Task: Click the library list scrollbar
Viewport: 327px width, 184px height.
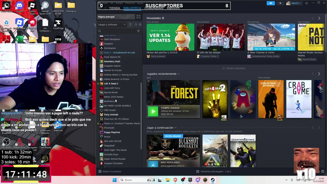Action: click(x=141, y=116)
